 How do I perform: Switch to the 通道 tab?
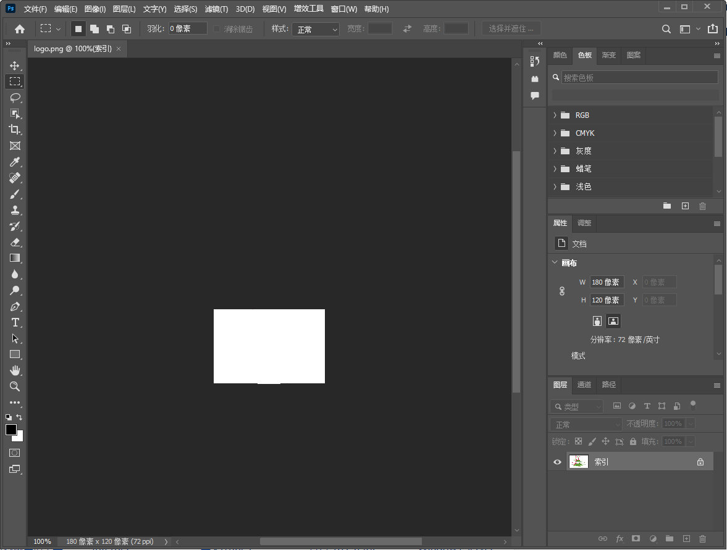click(584, 385)
